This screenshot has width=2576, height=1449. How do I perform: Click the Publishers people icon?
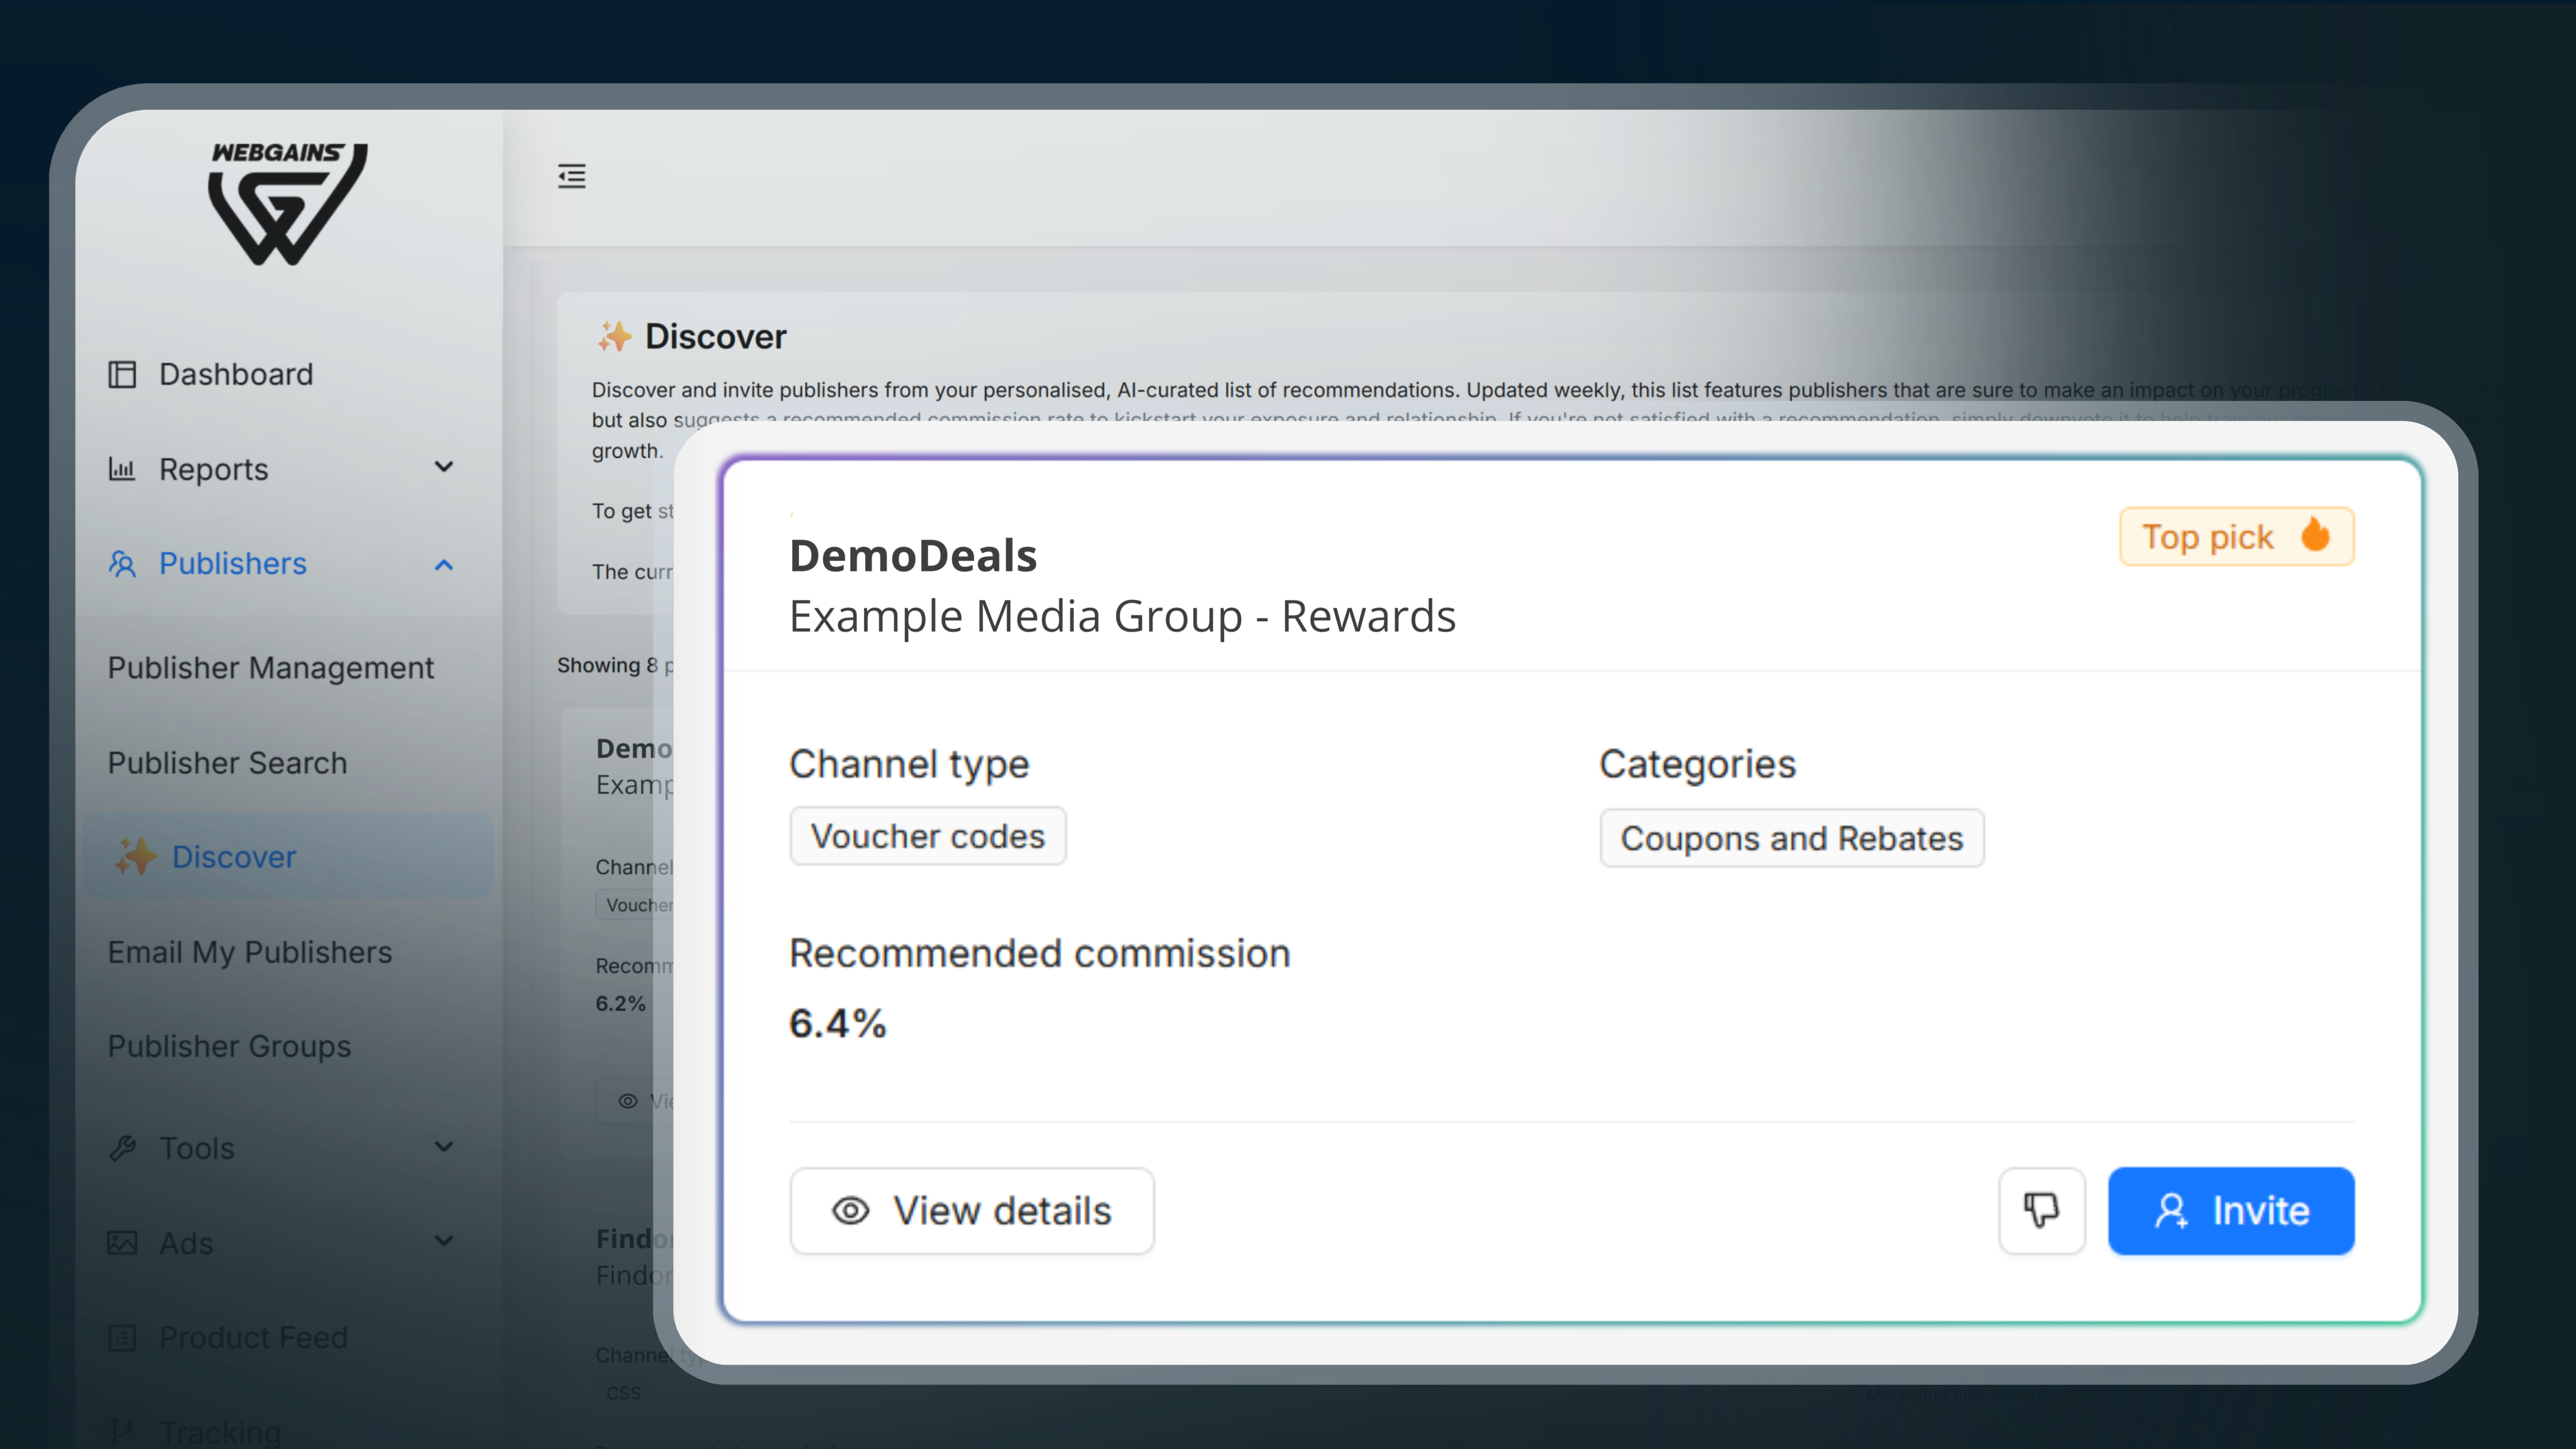122,564
